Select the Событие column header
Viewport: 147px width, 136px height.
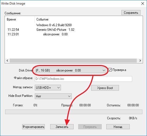(x=42, y=19)
